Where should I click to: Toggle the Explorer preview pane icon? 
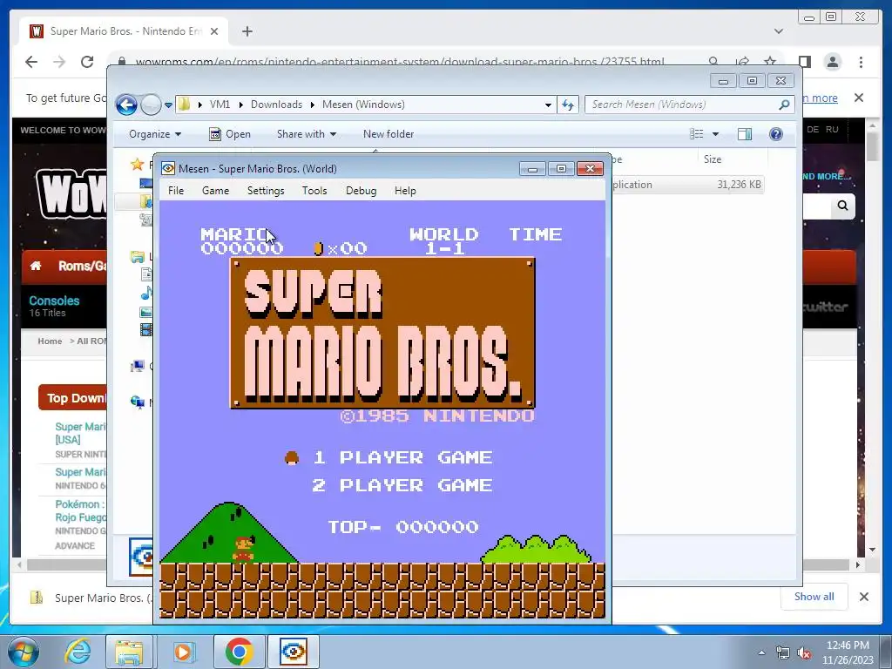click(x=744, y=134)
